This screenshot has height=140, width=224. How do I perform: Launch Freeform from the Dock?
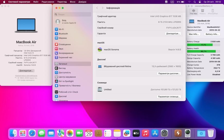pos(127,133)
